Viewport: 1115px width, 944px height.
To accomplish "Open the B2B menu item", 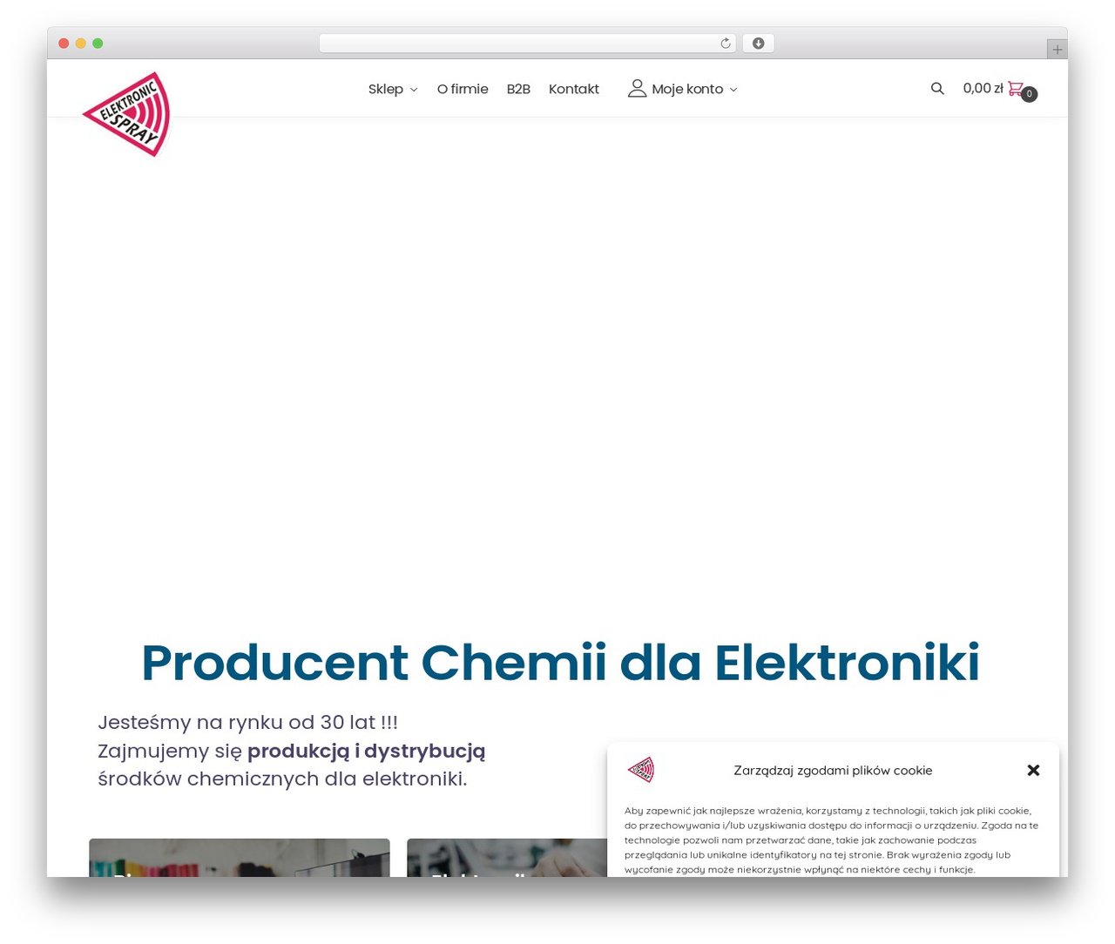I will pos(518,89).
